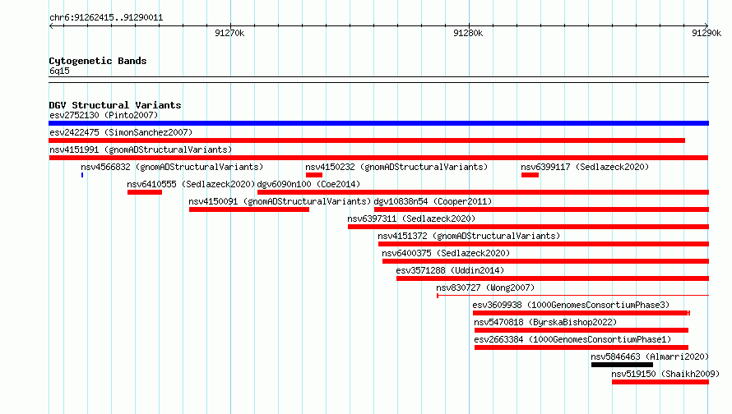Open nsv4150091 (gnomADStructuralVariants) label

click(280, 201)
